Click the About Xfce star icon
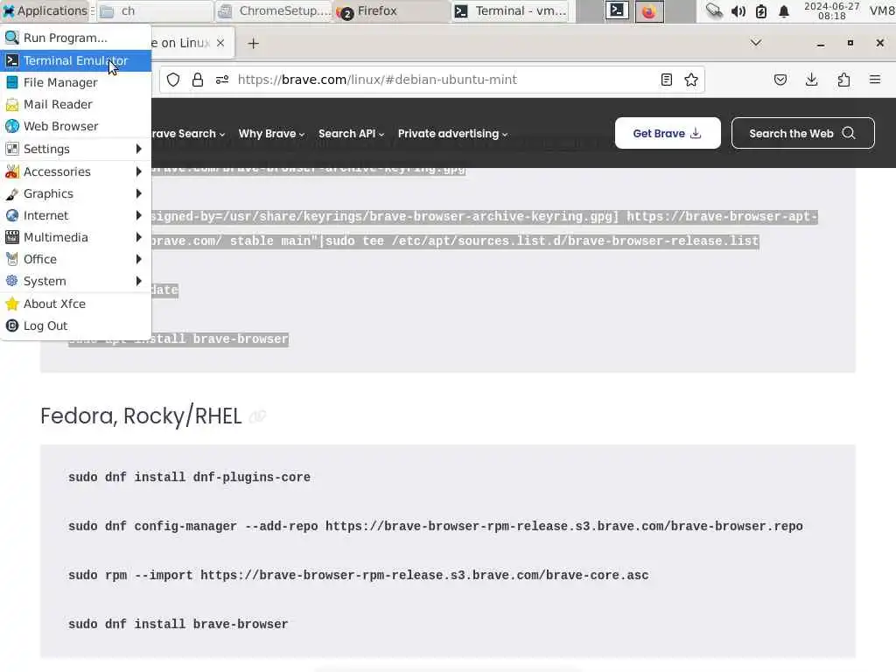Screen dimensions: 896x672 click(12, 304)
